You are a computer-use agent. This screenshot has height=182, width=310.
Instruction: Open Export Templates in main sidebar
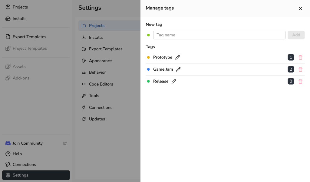pyautogui.click(x=36, y=37)
